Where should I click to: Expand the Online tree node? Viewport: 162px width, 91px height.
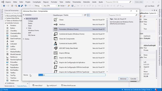click(x=24, y=39)
